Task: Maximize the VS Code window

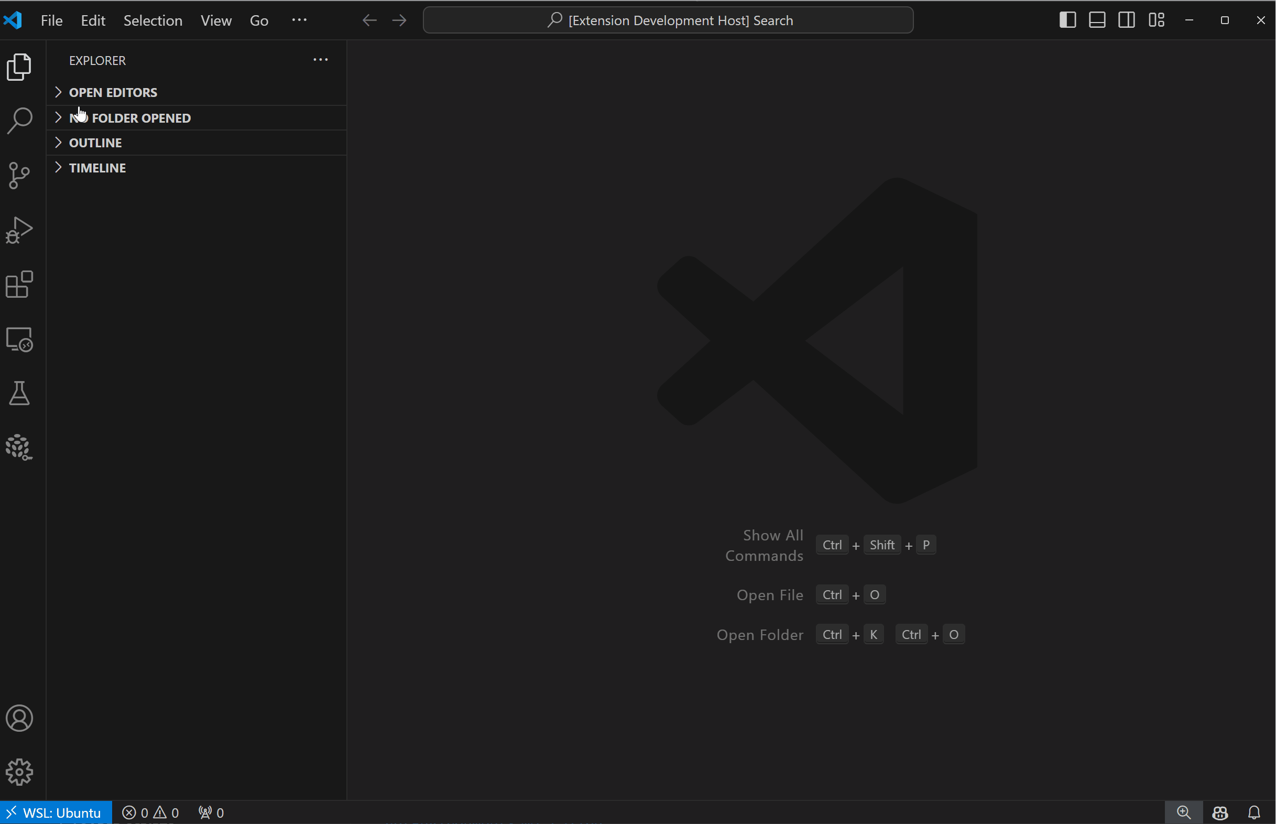Action: 1225,20
